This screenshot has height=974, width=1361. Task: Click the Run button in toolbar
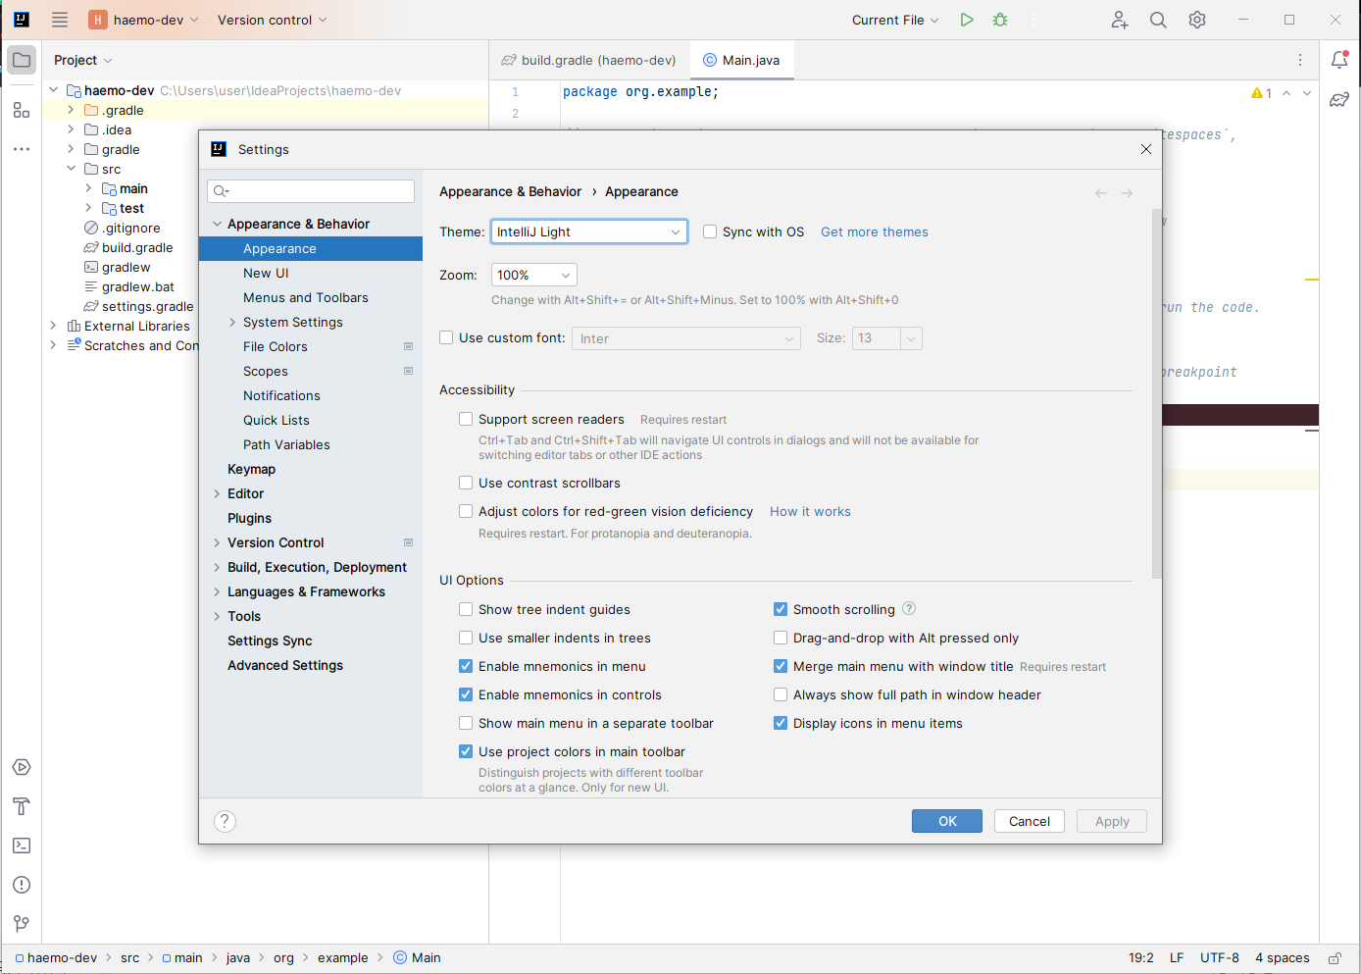pyautogui.click(x=967, y=20)
